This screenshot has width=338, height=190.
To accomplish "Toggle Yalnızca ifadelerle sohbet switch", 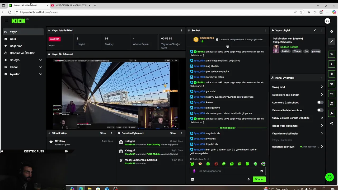I will [x=320, y=110].
